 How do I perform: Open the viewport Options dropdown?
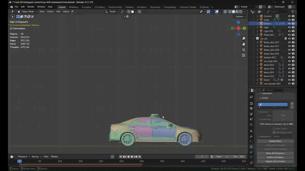[x=240, y=17]
